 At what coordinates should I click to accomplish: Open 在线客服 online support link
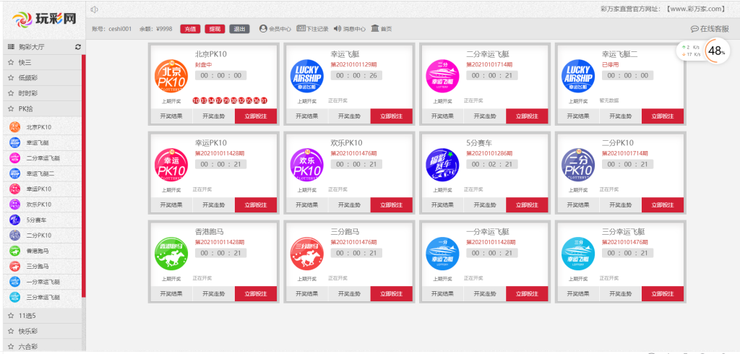[x=710, y=29]
